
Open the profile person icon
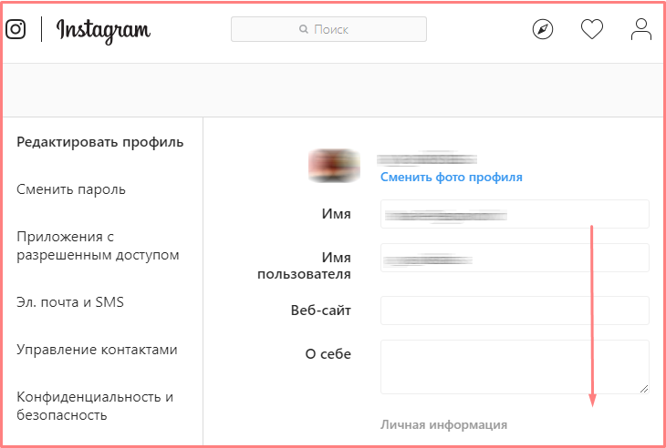pyautogui.click(x=641, y=29)
